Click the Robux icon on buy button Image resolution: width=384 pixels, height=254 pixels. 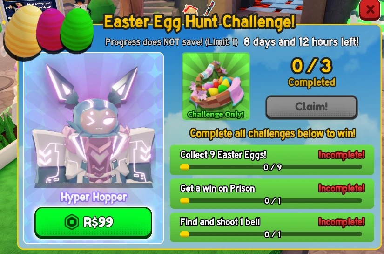click(72, 222)
